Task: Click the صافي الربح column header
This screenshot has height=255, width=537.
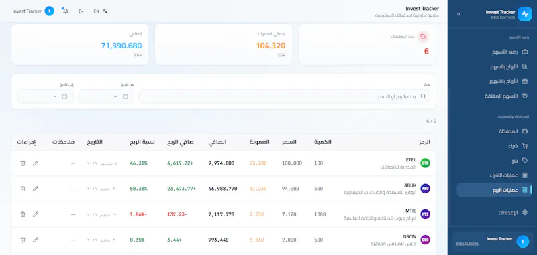Action: point(181,142)
